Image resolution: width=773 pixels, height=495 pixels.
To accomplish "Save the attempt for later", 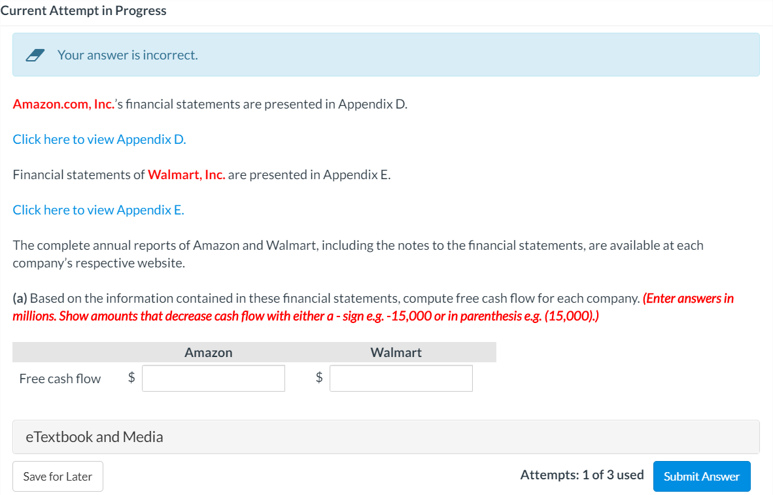I will point(58,476).
